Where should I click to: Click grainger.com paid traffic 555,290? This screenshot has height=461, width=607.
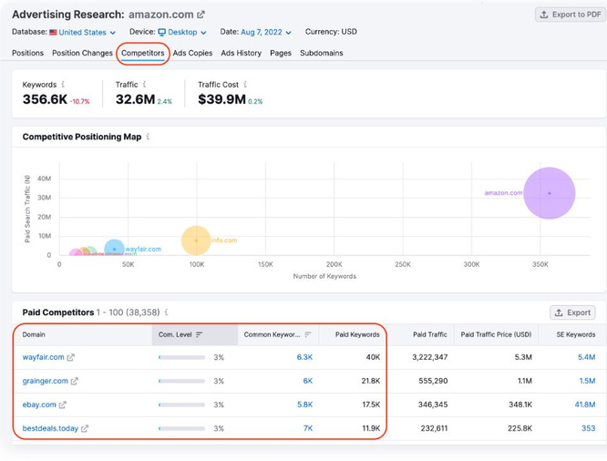[x=433, y=381]
